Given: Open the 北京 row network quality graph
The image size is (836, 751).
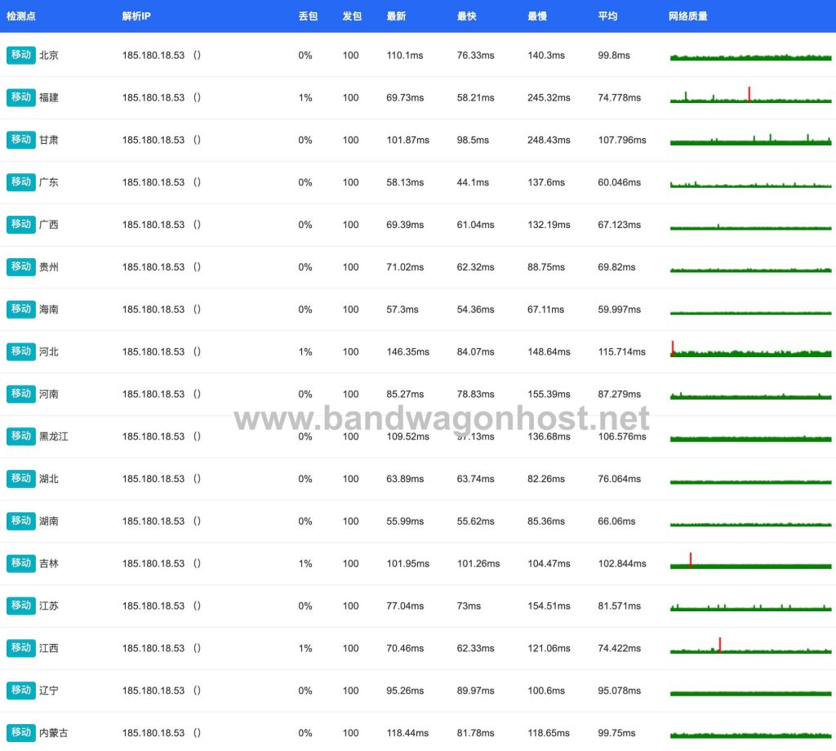Looking at the screenshot, I should coord(751,56).
